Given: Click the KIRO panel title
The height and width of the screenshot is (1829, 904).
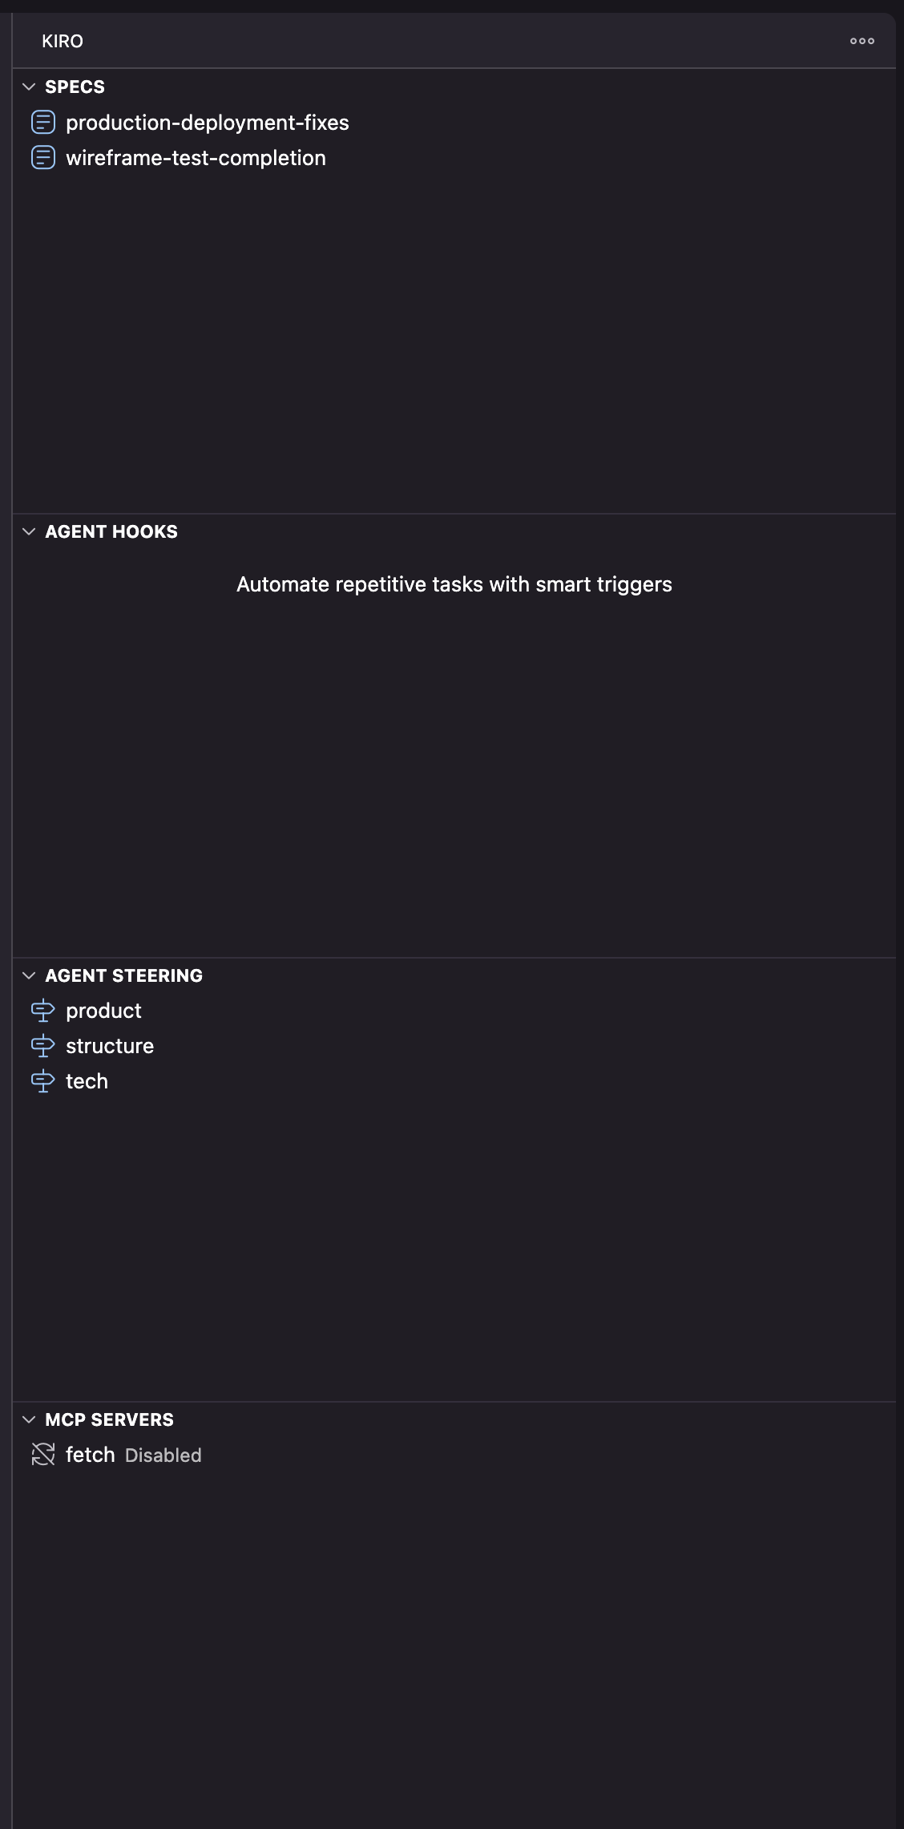Looking at the screenshot, I should point(63,41).
